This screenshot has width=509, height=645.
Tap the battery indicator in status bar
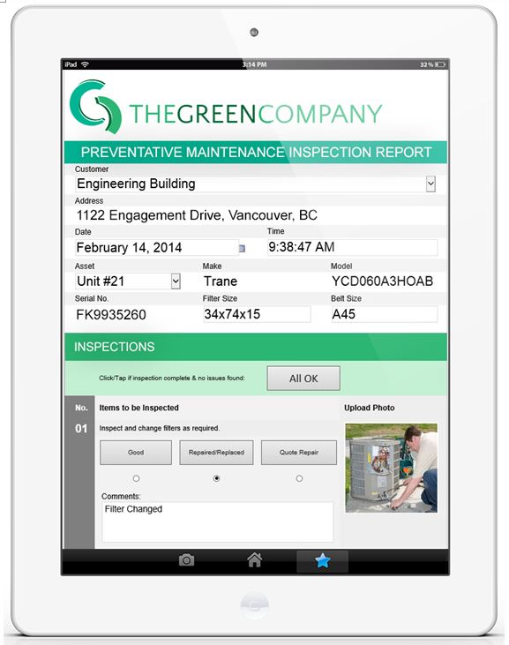point(440,64)
